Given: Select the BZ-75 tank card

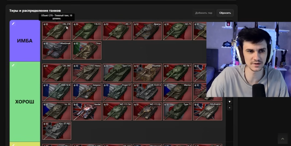Looking at the screenshot, I should tap(178, 31).
